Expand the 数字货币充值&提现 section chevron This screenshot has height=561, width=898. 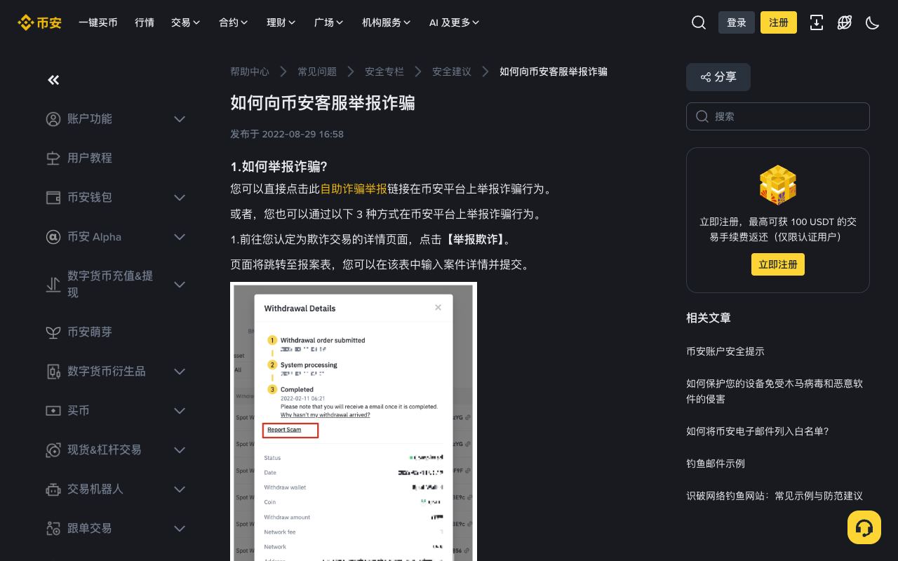180,285
